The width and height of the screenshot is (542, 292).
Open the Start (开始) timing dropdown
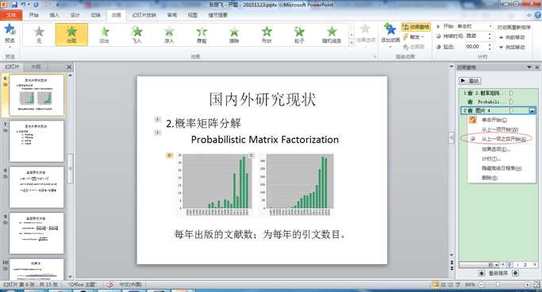point(474,26)
